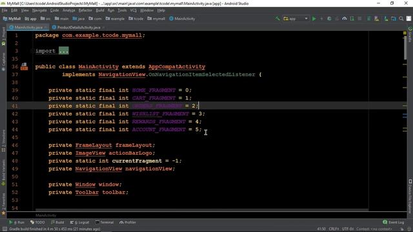Click the 41:50 cursor position indicator
The image size is (413, 232).
321,229
